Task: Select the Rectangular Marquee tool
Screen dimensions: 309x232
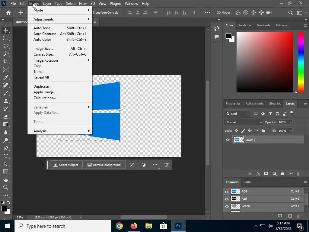Action: (6, 38)
